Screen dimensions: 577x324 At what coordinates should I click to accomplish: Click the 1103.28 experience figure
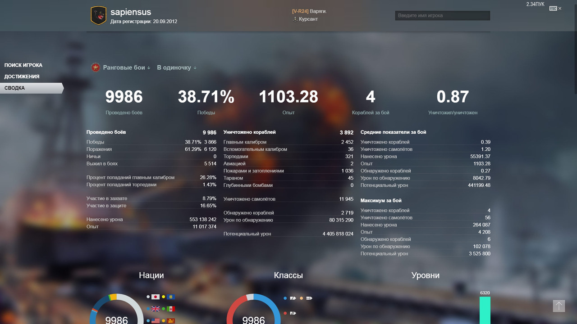click(288, 97)
